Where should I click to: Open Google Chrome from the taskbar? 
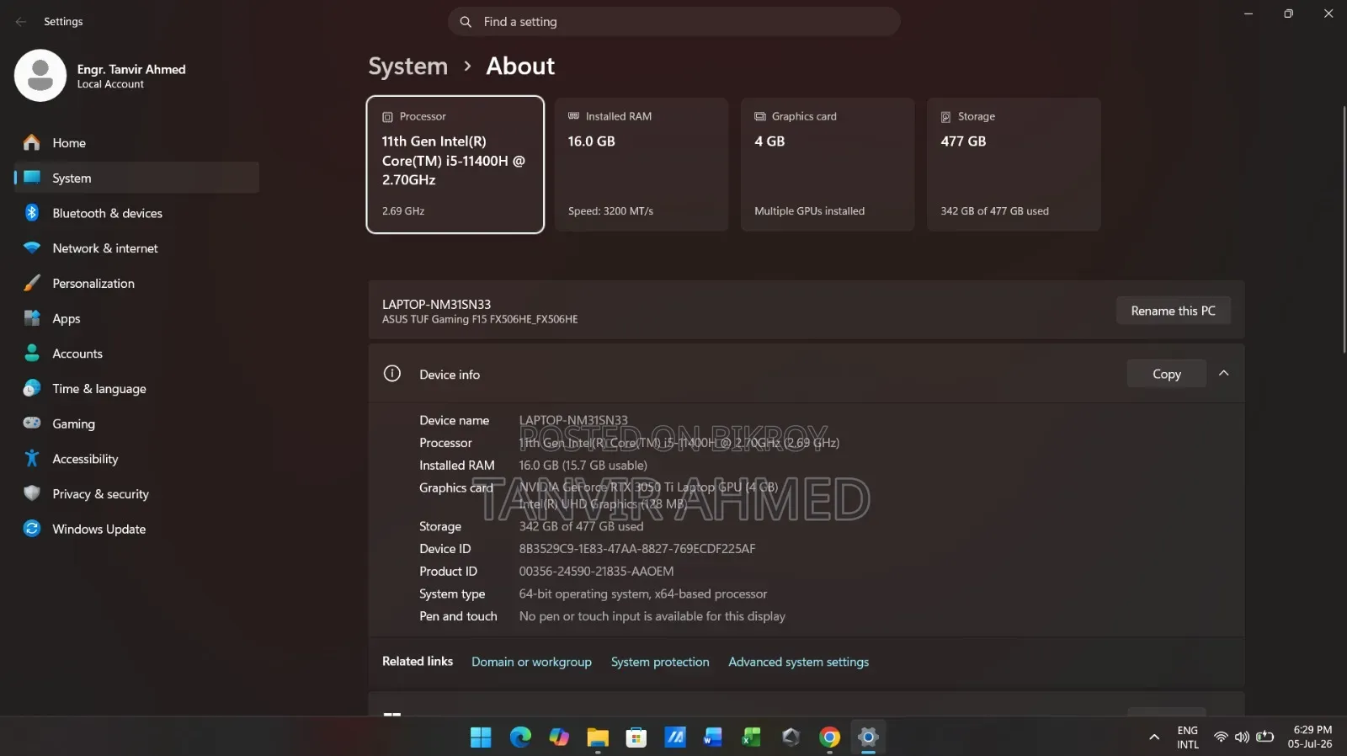click(x=829, y=737)
